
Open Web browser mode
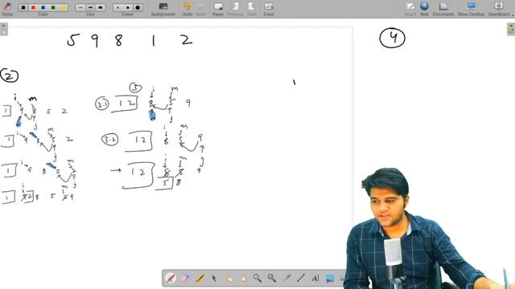coord(424,9)
